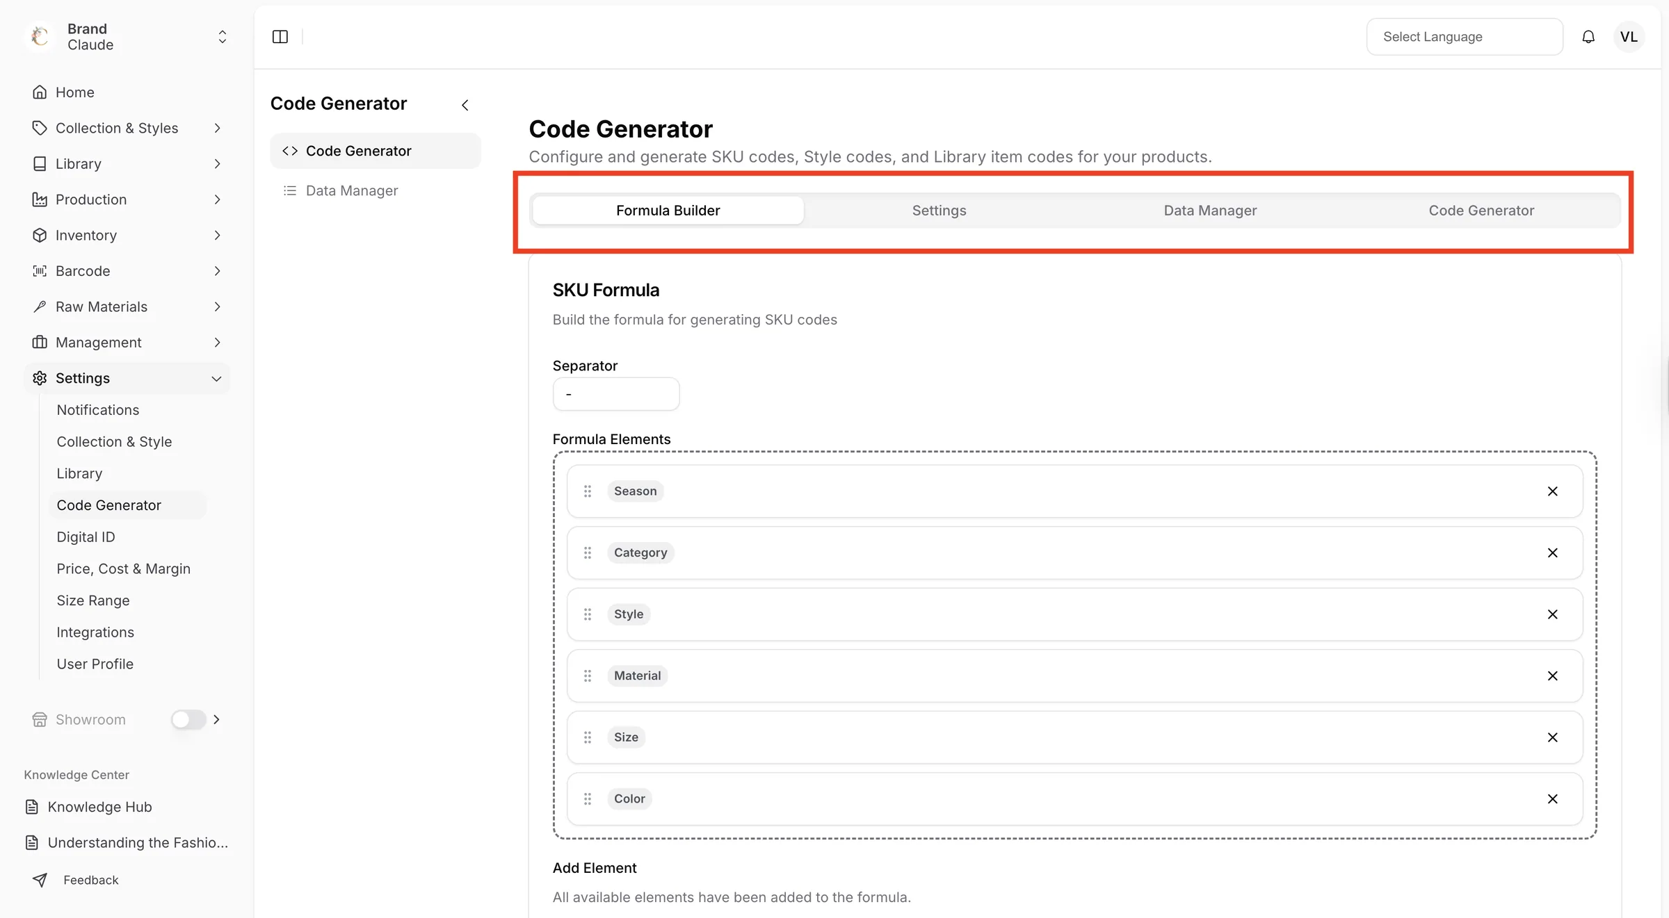Click the Home icon in sidebar

coord(40,92)
